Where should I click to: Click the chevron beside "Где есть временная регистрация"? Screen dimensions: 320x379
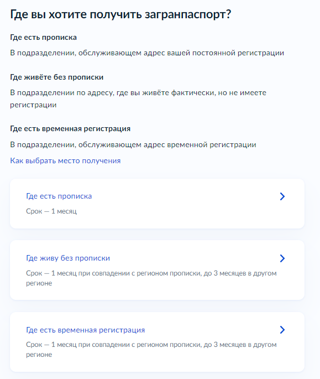pos(282,330)
